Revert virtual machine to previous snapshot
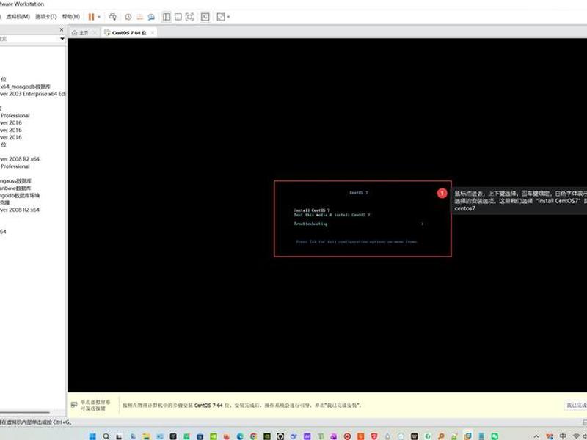The width and height of the screenshot is (587, 440). [139, 17]
